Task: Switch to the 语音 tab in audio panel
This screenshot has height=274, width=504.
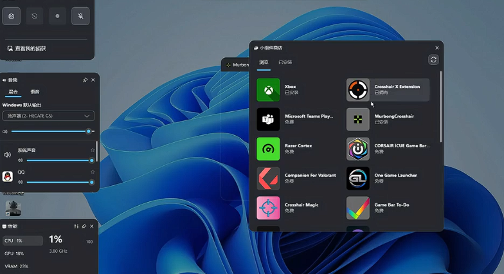Action: 35,92
